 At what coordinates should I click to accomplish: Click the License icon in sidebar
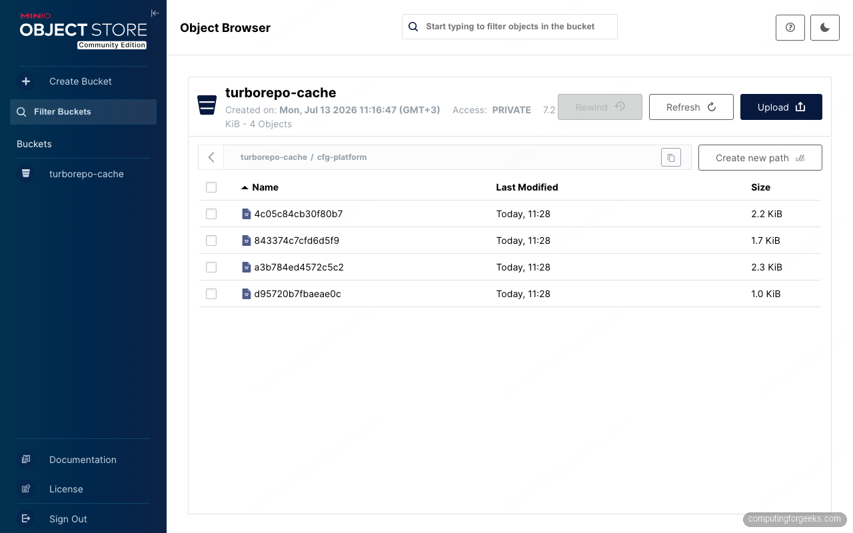26,489
